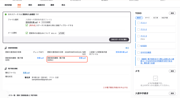Click the 入居者への更新条件提示ファイル label under ファイル選択

[39, 20]
